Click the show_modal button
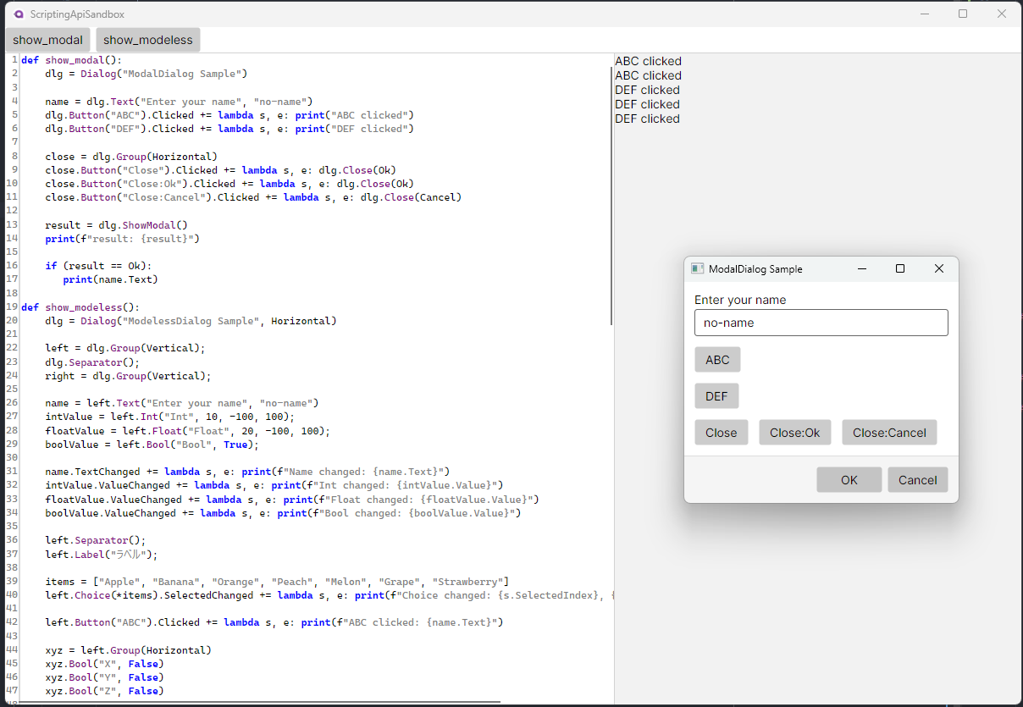This screenshot has height=707, width=1023. tap(47, 40)
